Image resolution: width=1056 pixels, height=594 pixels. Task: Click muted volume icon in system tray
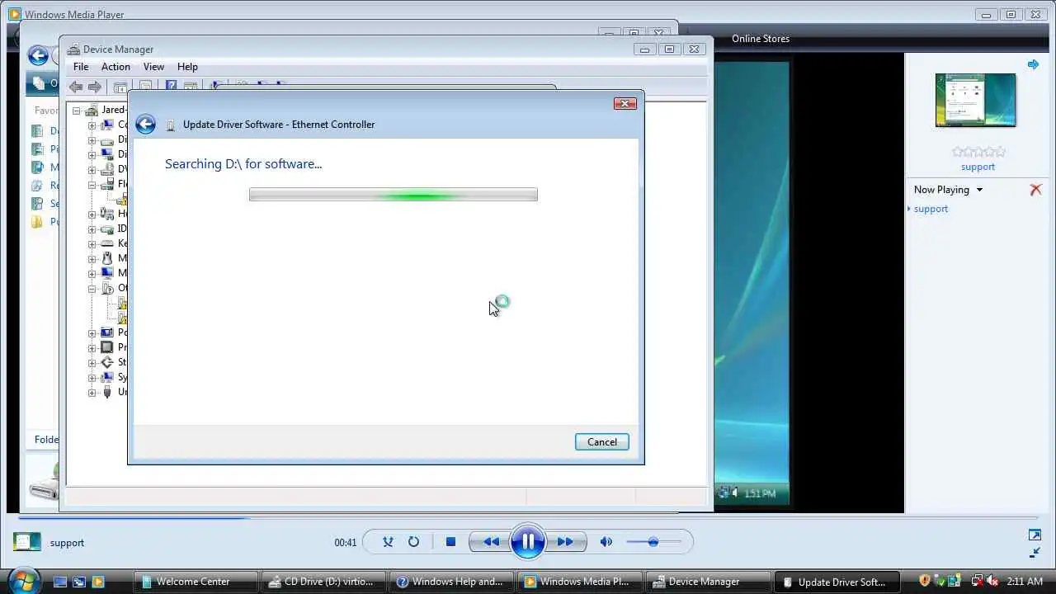pyautogui.click(x=993, y=582)
